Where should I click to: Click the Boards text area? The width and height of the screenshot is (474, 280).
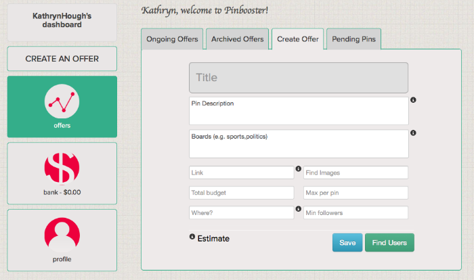tap(299, 144)
